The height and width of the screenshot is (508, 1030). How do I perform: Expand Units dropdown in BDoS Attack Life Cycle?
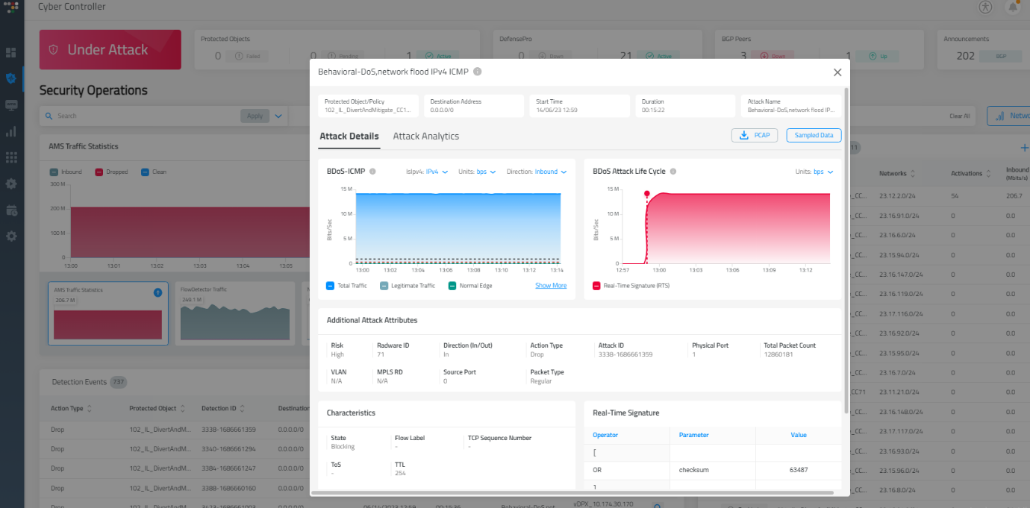pyautogui.click(x=823, y=172)
